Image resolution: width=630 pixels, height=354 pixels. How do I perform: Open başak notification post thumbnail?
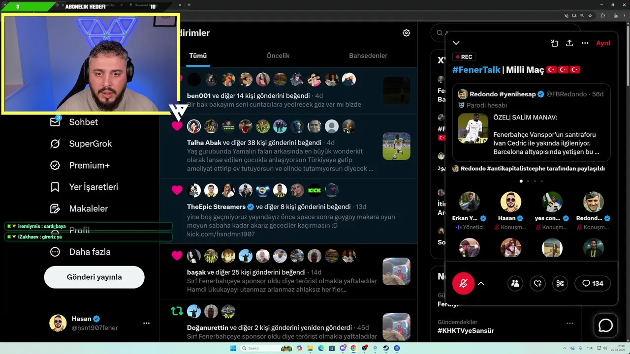coord(396,271)
